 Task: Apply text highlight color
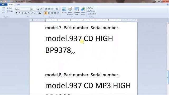35,13
